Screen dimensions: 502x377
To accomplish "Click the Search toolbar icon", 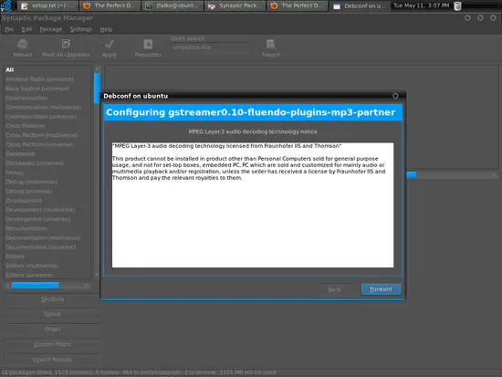I will [271, 44].
